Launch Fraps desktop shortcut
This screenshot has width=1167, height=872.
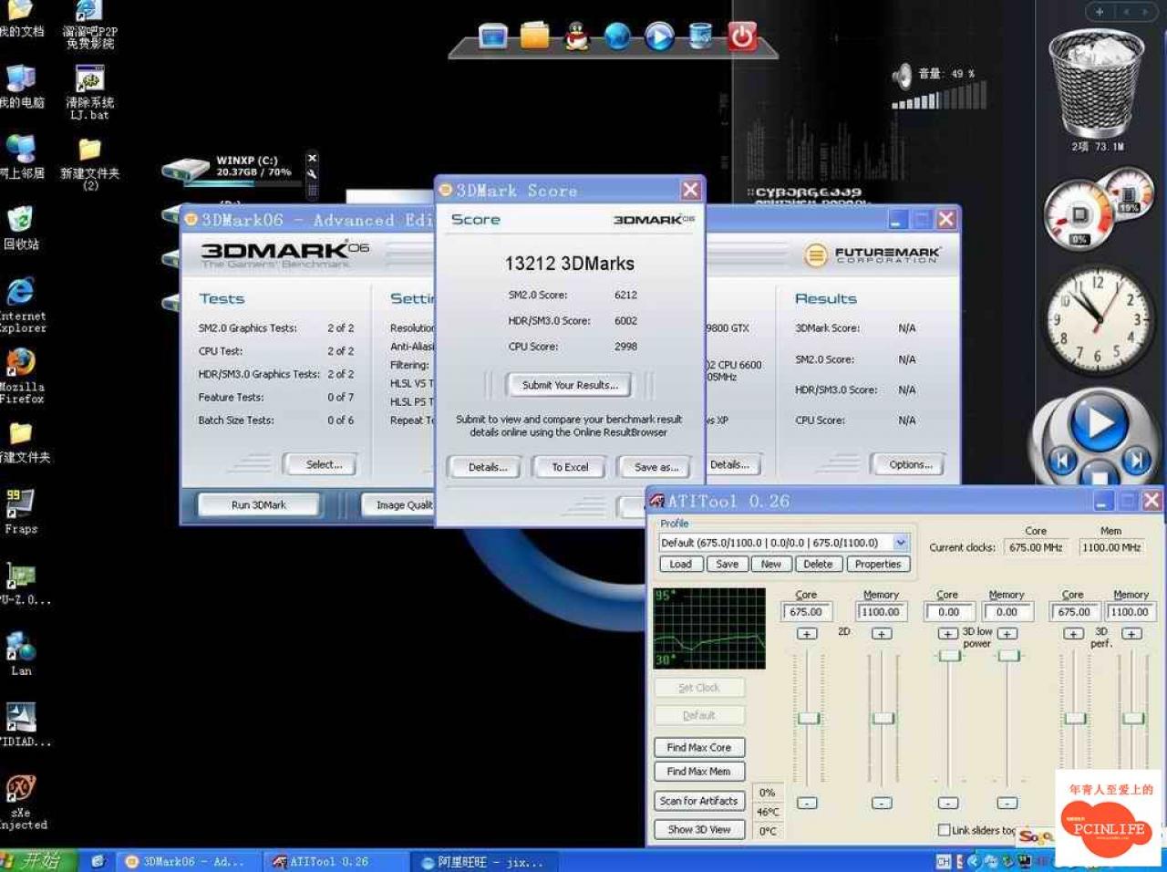[20, 511]
